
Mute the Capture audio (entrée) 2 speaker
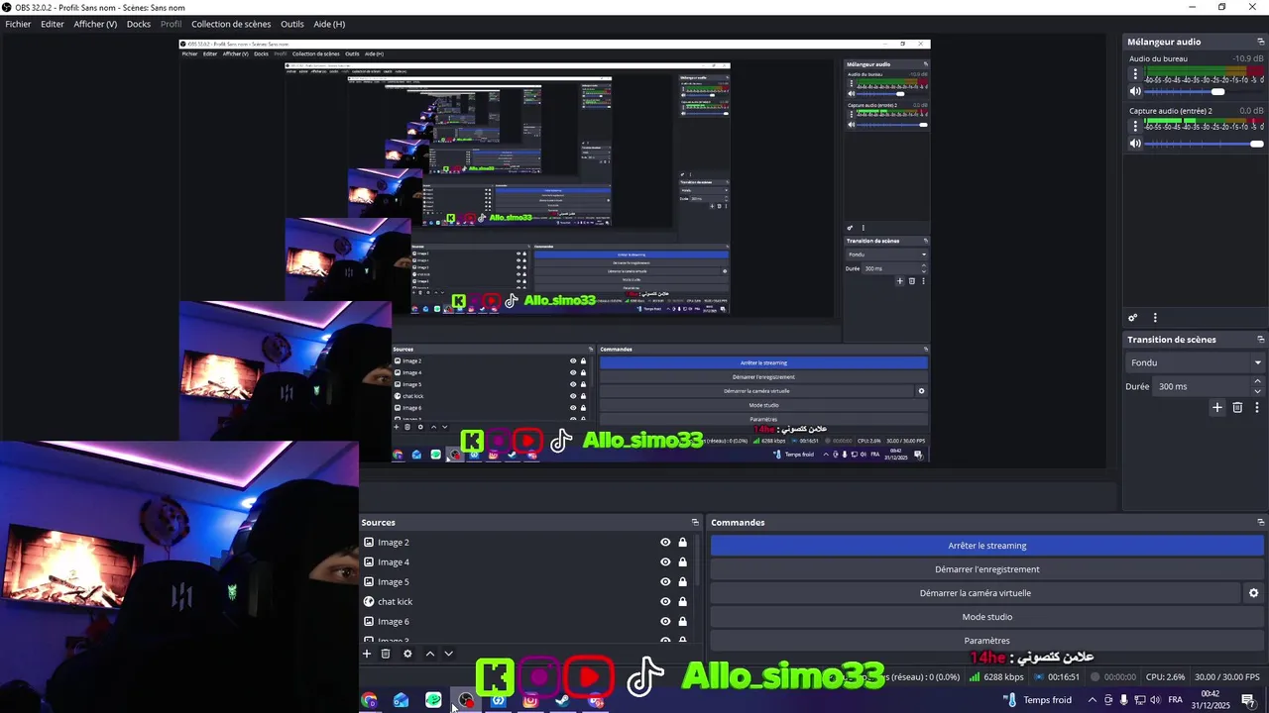1135,144
